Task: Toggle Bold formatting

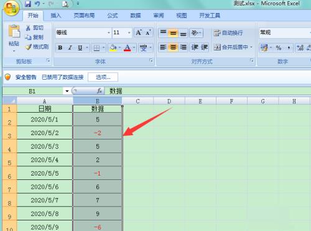Action: click(60, 48)
